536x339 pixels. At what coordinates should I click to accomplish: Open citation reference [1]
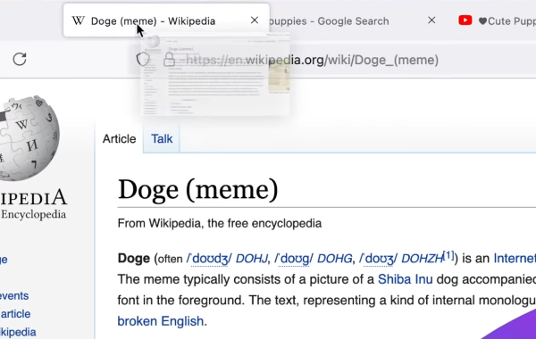point(448,255)
